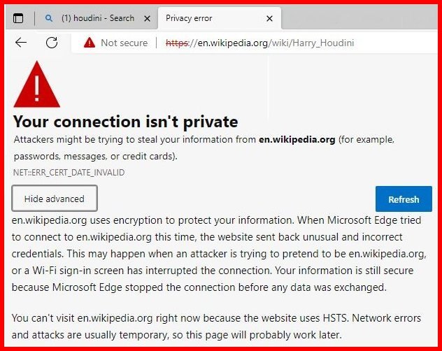442x351 pixels.
Task: Open the tab actions menu icon
Action: pyautogui.click(x=19, y=18)
